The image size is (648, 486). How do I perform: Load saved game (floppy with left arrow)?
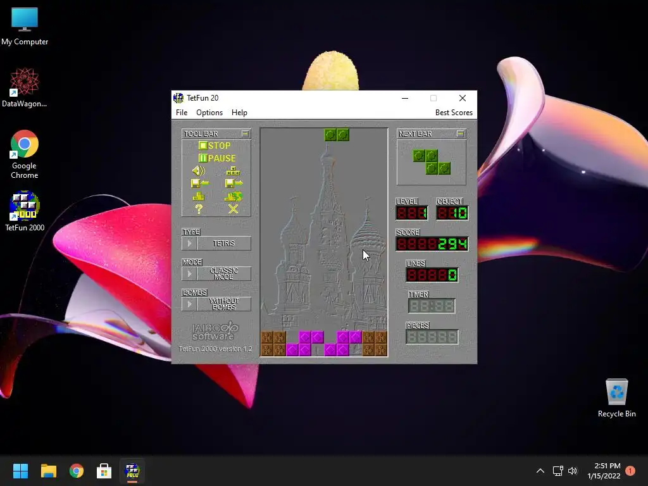[x=199, y=183]
